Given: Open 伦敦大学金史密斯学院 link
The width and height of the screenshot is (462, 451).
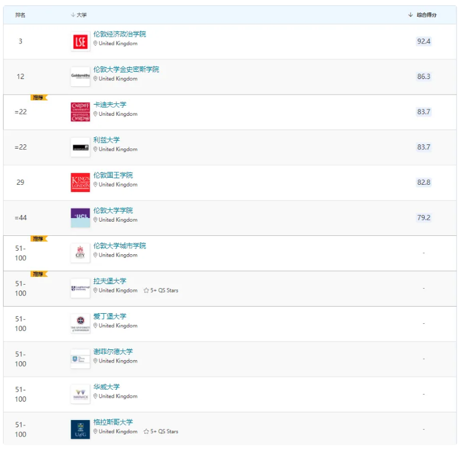Looking at the screenshot, I should (x=126, y=70).
